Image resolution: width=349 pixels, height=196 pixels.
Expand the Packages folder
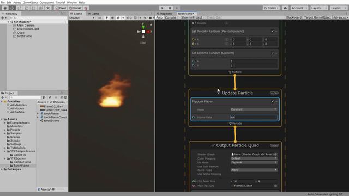[x=2, y=169]
